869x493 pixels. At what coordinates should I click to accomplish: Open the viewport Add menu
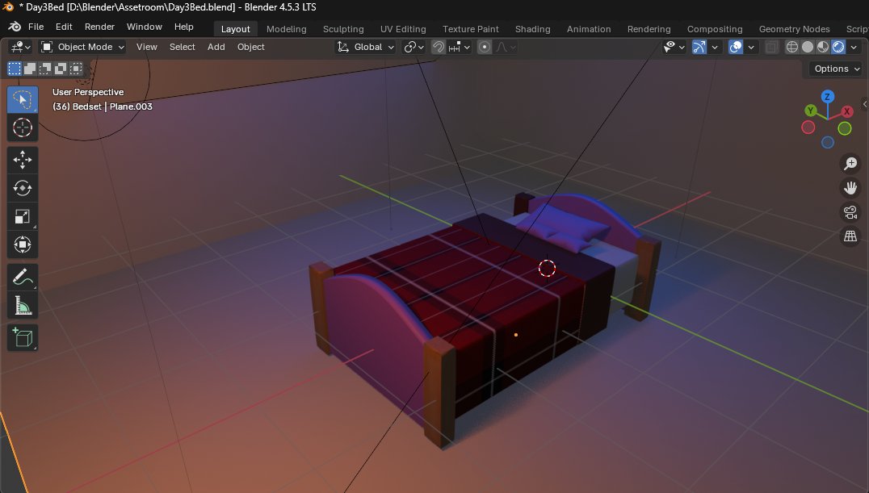(x=216, y=47)
